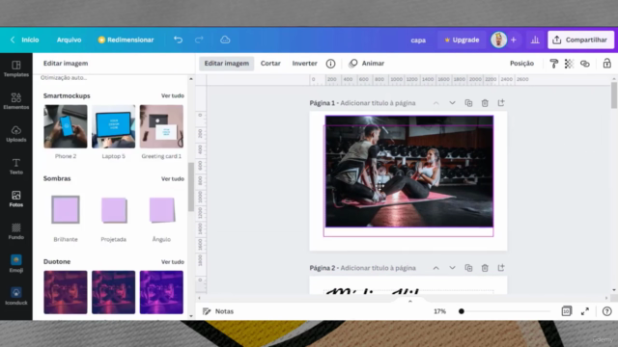Move Página 2 down
Viewport: 618px width, 347px height.
coord(452,268)
